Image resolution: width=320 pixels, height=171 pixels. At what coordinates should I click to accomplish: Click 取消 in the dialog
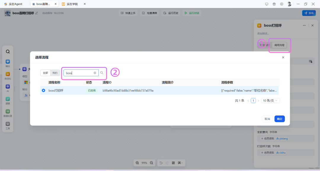click(x=267, y=119)
